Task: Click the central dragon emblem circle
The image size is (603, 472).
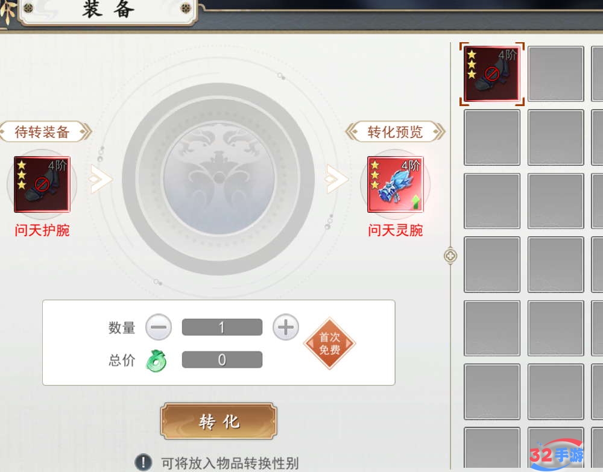Action: (218, 179)
